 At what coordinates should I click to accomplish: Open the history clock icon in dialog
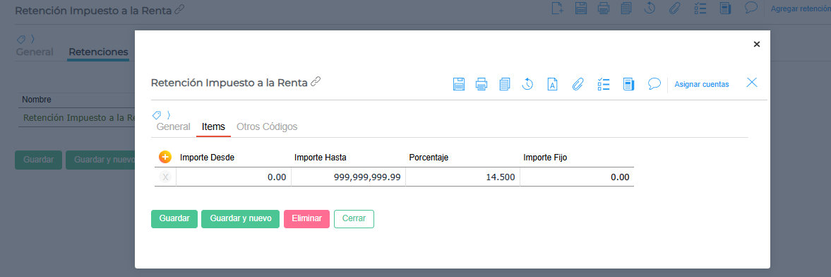tap(527, 84)
